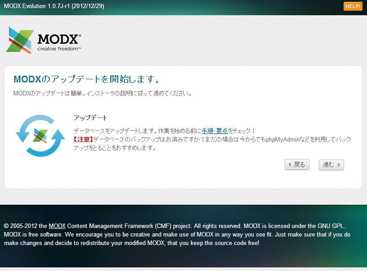Click the MODX colorful X logo icon
Viewport: 367px width, 271px height.
[x=20, y=40]
